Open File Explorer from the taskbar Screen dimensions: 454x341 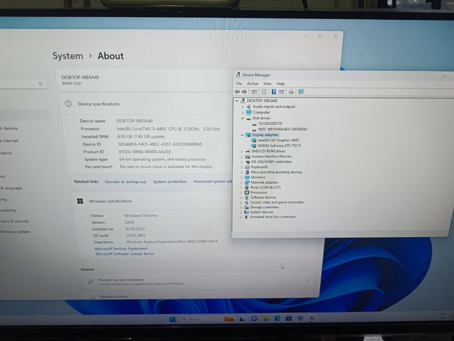pyautogui.click(x=266, y=318)
